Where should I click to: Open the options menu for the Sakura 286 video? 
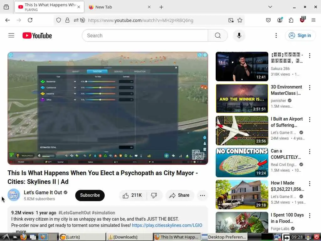(x=309, y=56)
